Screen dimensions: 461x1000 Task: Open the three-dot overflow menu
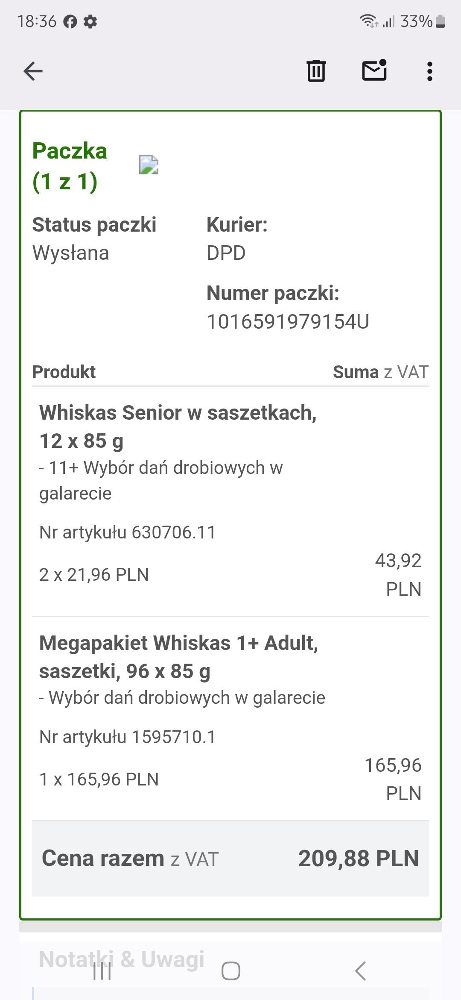coord(430,71)
